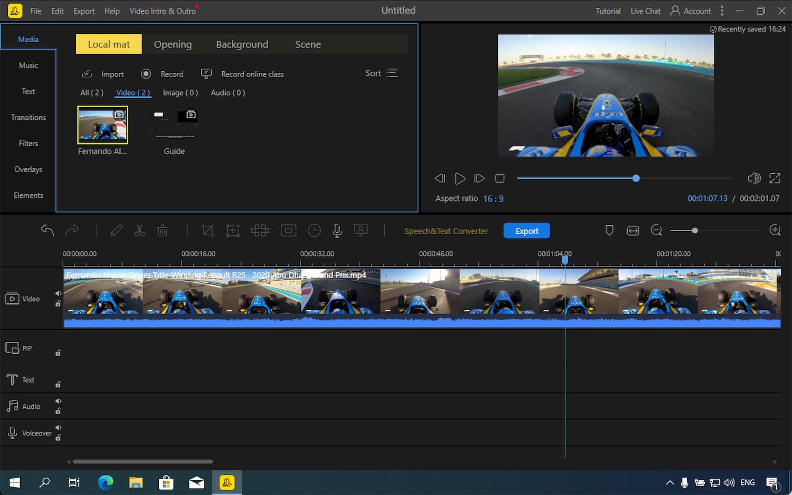
Task: Lock the Audio track
Action: point(58,411)
